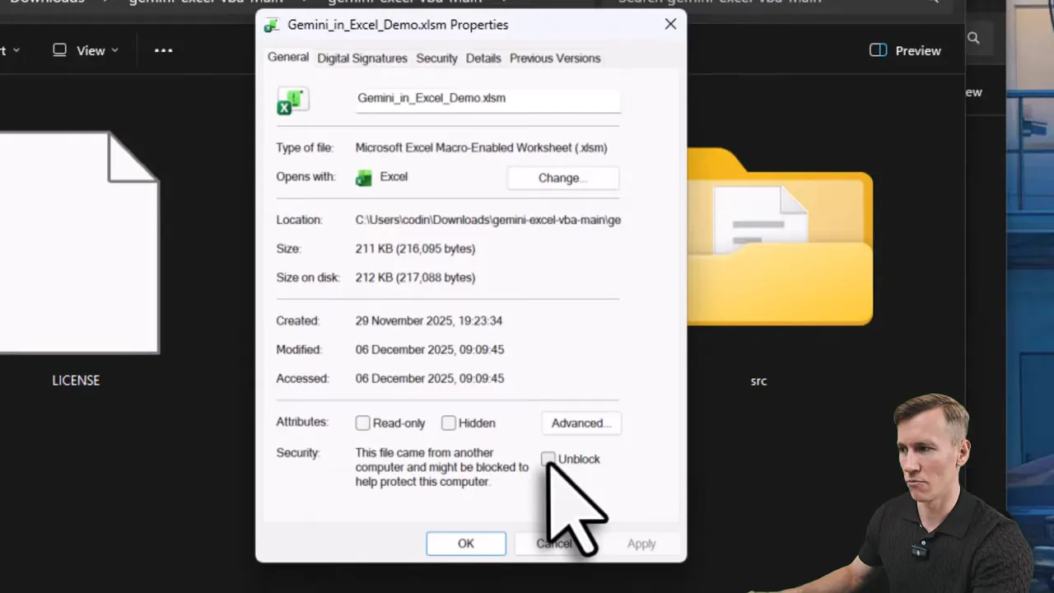Click the Change... button for Opens with

click(x=562, y=178)
